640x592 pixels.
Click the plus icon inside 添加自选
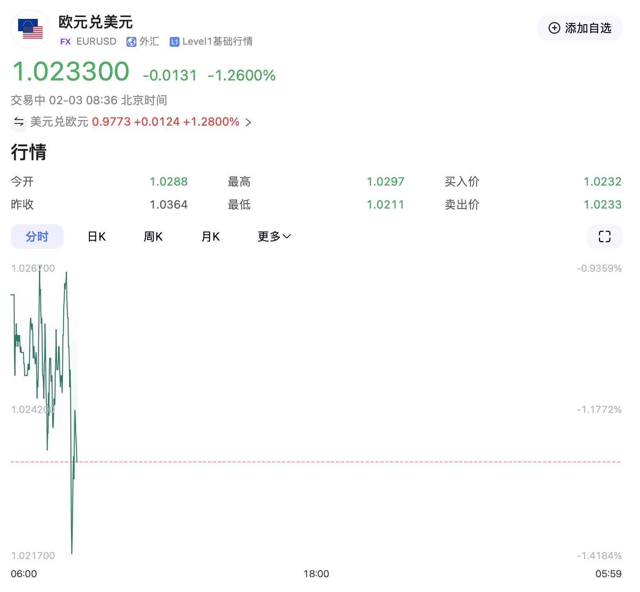click(x=554, y=28)
